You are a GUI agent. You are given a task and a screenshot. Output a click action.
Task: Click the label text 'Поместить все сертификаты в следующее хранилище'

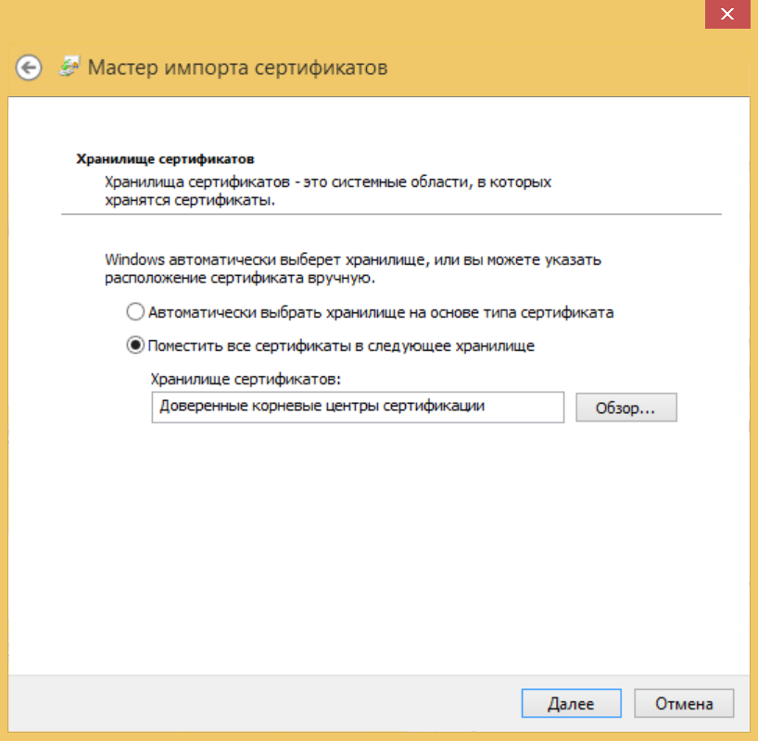(341, 345)
